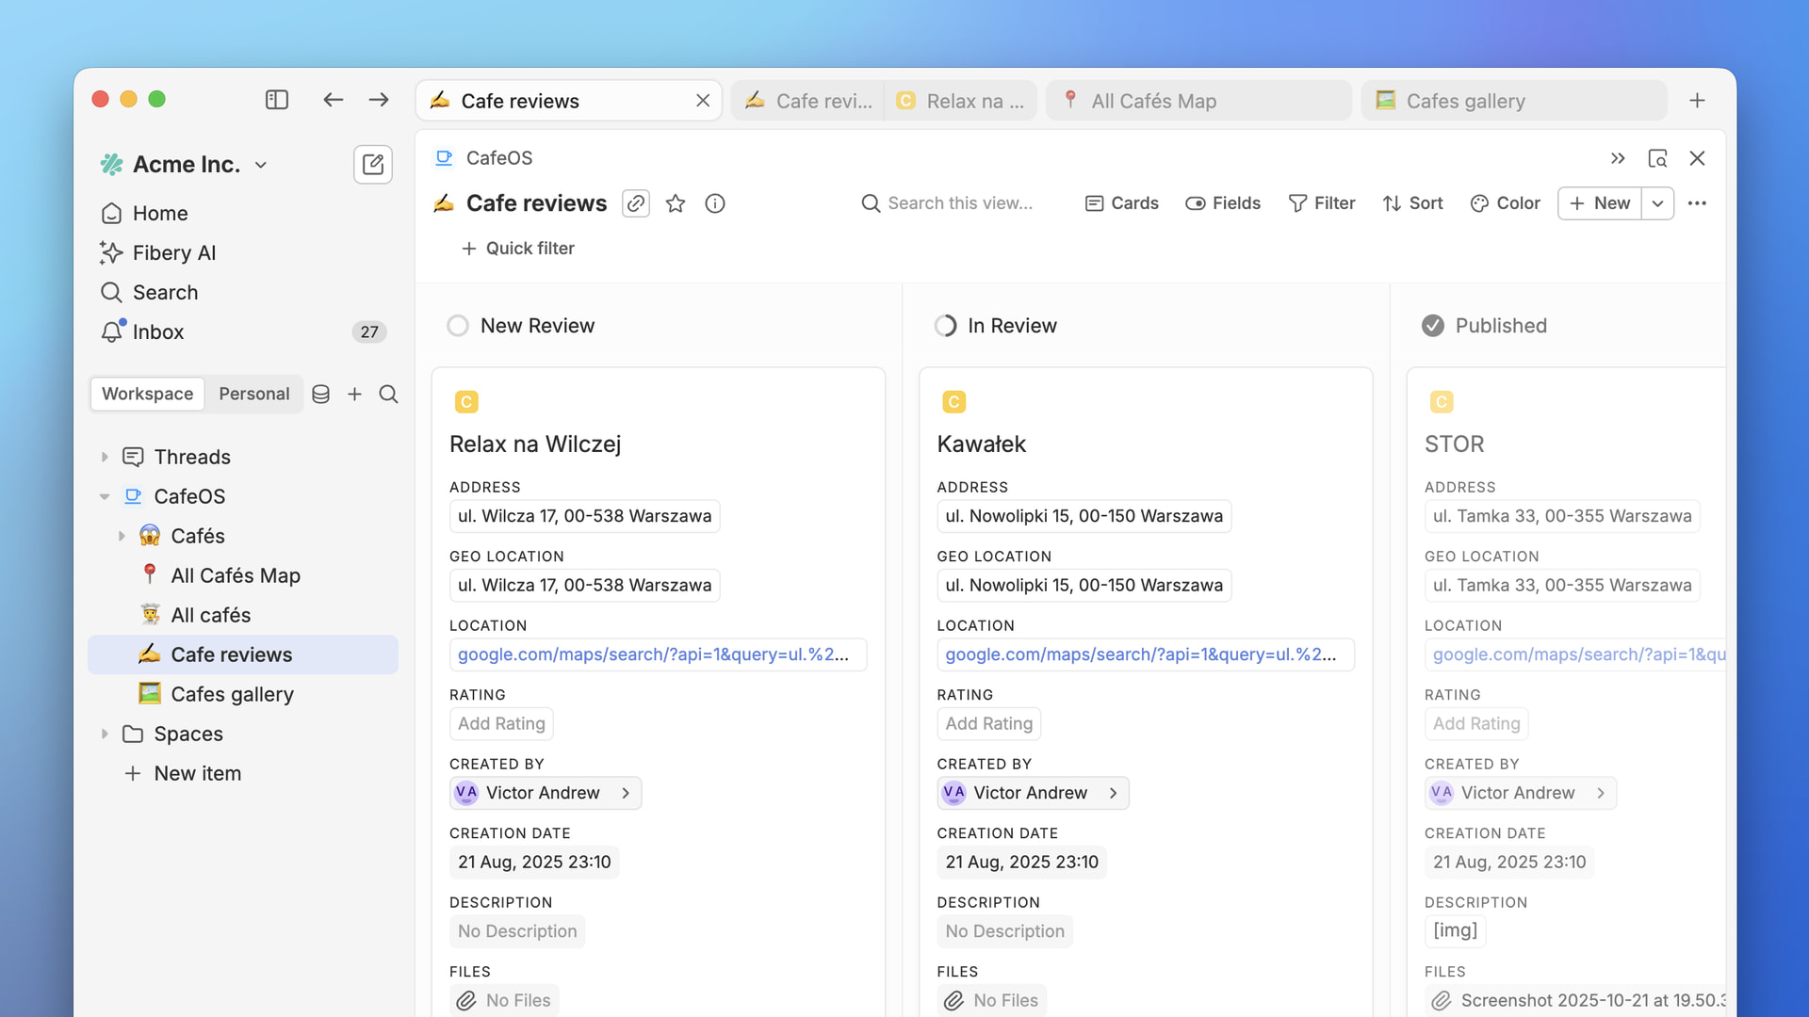Click Add Rating on Relax na Wilczej
Screen dimensions: 1809x1017
tap(501, 724)
